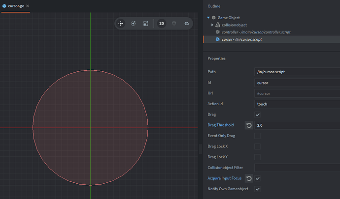Click the Url field showing #cursor
This screenshot has height=199, width=340.
coord(297,93)
